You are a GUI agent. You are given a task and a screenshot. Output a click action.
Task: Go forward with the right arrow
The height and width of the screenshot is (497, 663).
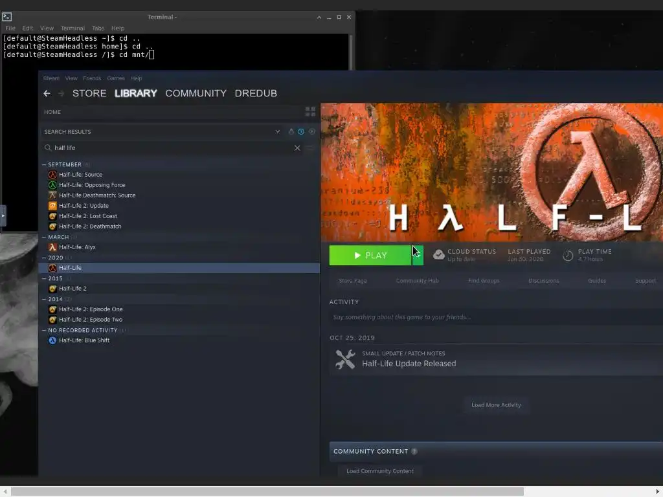(x=61, y=93)
